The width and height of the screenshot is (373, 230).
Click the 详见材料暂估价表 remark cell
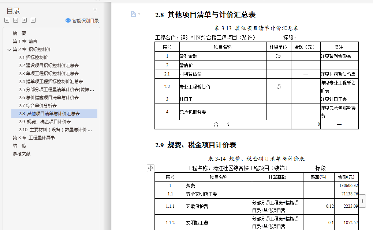click(x=339, y=74)
